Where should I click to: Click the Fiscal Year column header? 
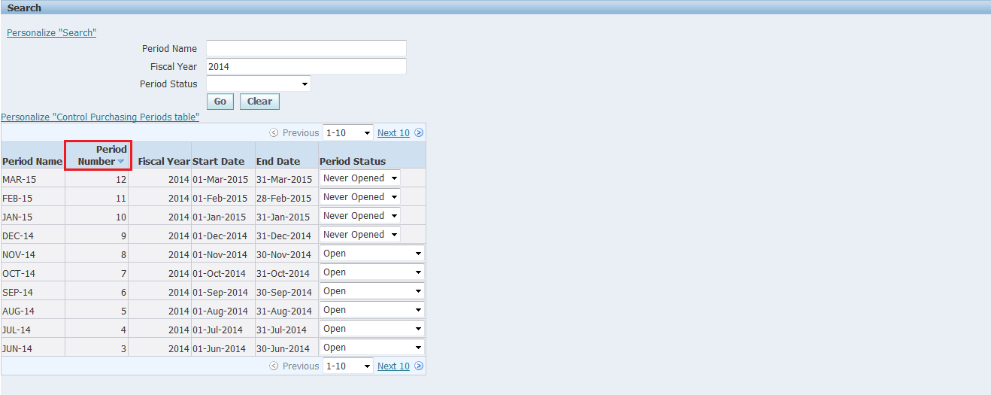[x=164, y=161]
